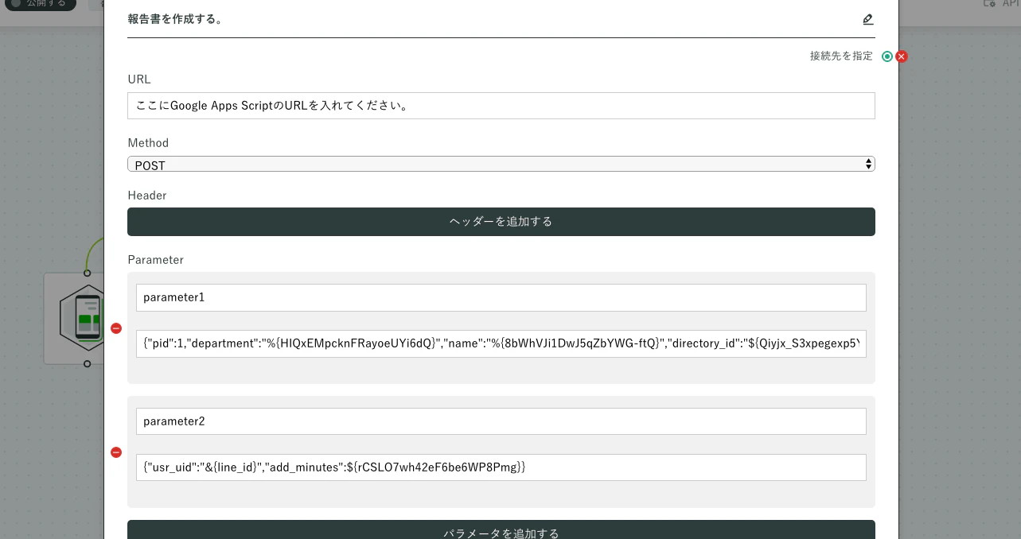Screen dimensions: 1021x539
Task: Click the red X close icon
Action: (902, 56)
